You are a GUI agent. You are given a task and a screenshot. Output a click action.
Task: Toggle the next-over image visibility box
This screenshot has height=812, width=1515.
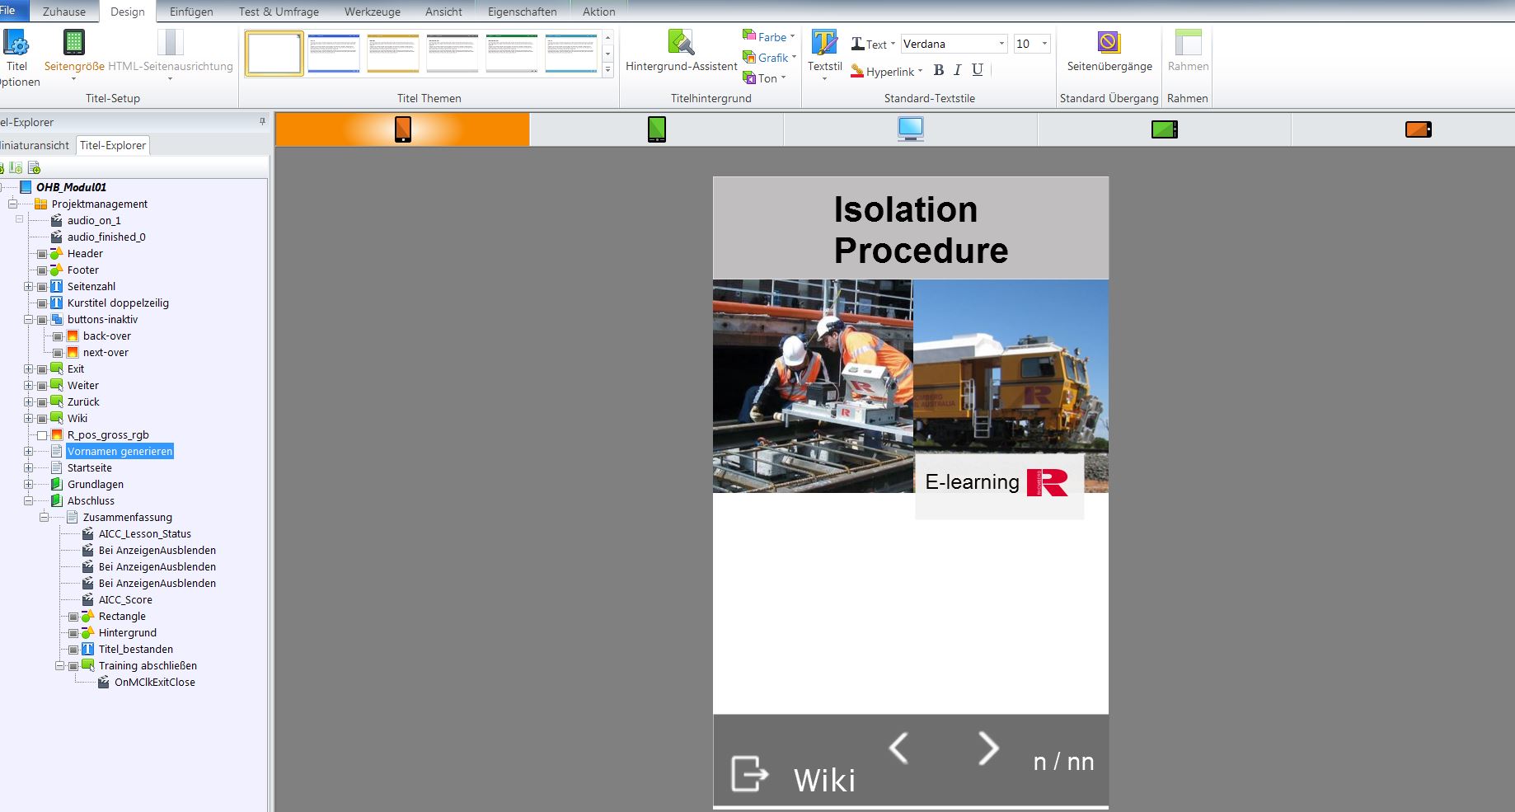tap(58, 353)
